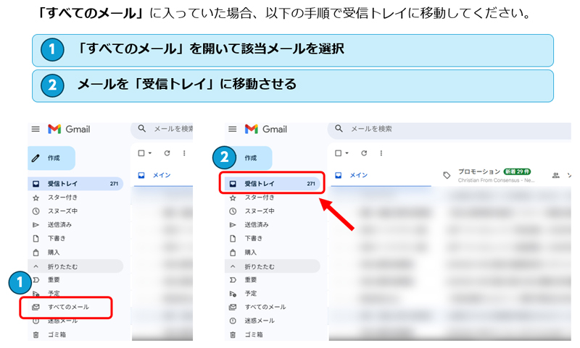The width and height of the screenshot is (580, 348).
Task: Open the hamburger menu in left Gmail screenshot
Action: click(36, 130)
